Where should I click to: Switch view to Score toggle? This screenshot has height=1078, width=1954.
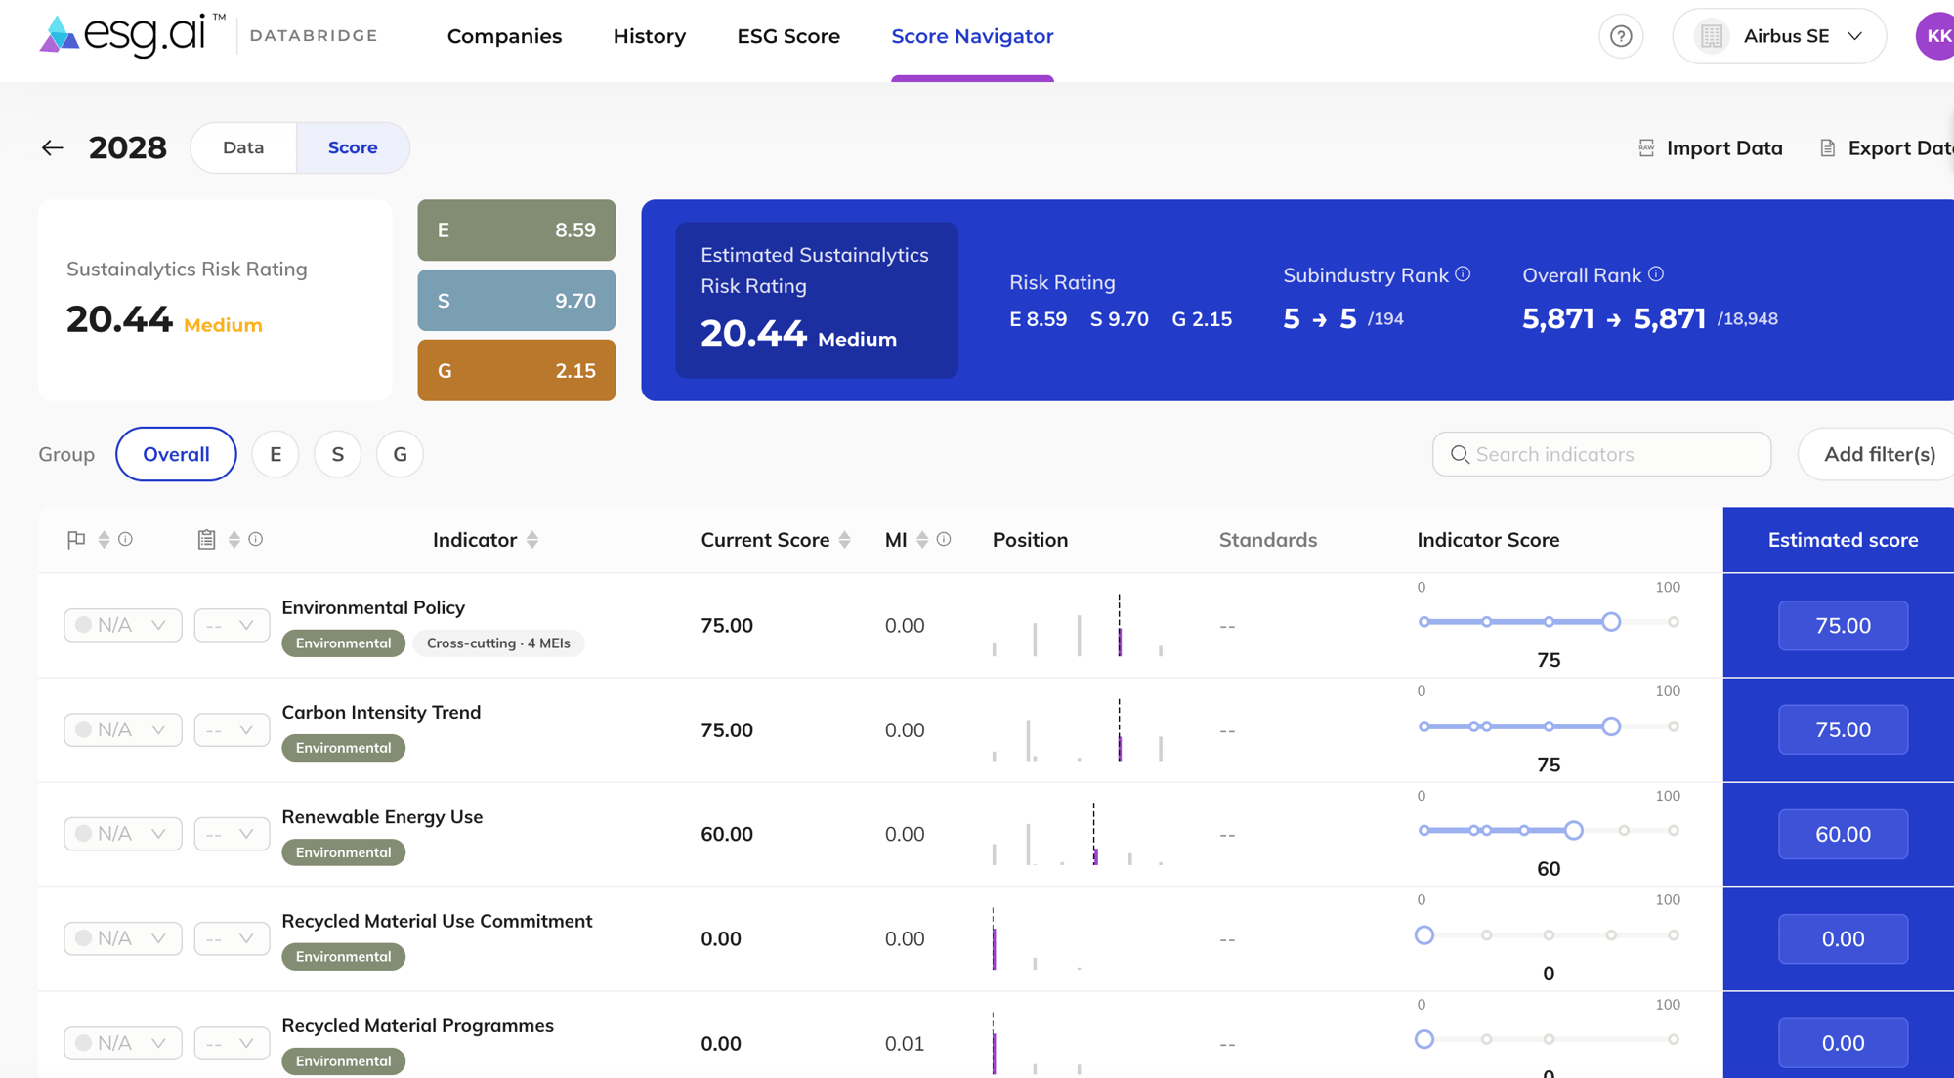(x=353, y=147)
